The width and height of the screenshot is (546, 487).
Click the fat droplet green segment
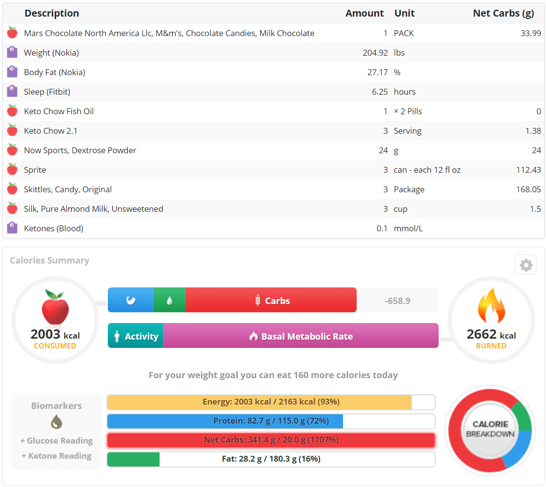(170, 300)
